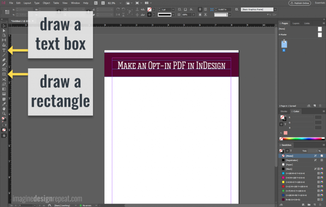
Task: Pick the Selection arrow tool
Action: click(4, 26)
